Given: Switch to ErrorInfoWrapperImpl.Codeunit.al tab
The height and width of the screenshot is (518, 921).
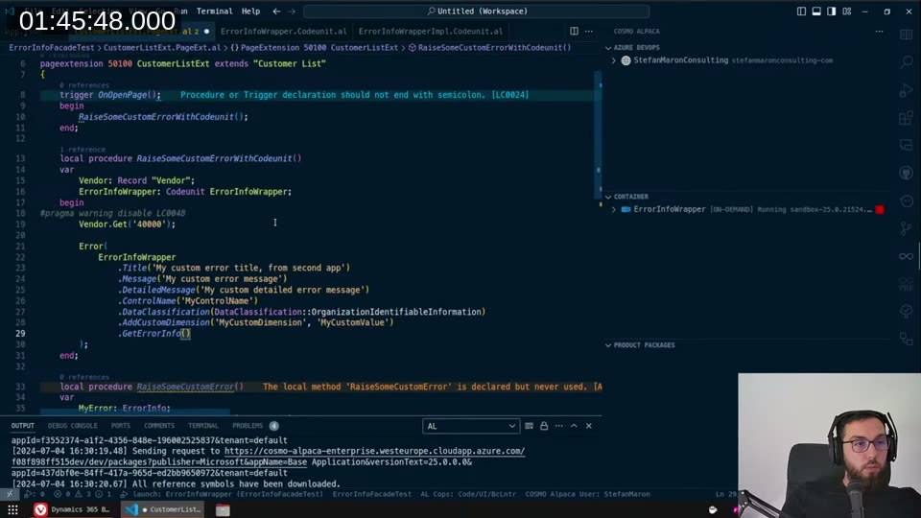Looking at the screenshot, I should pyautogui.click(x=431, y=31).
